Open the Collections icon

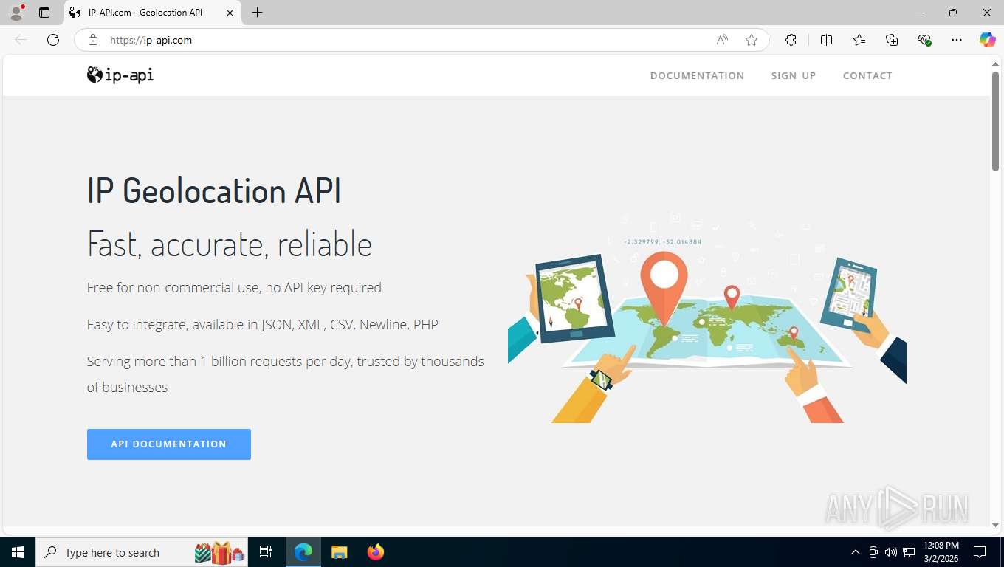[892, 40]
